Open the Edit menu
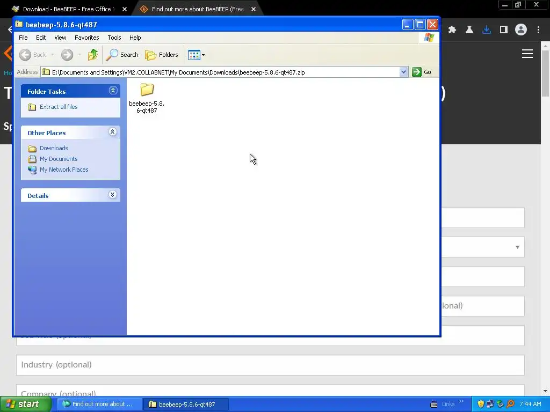550x412 pixels. pos(41,38)
